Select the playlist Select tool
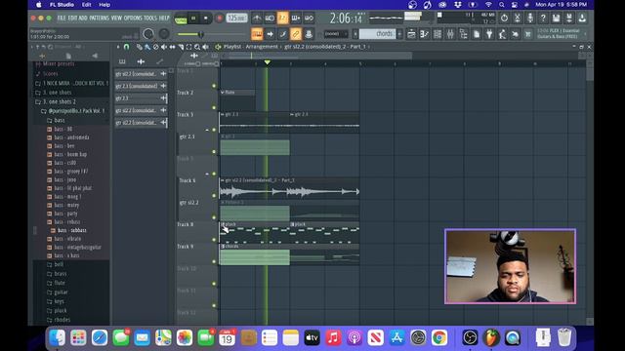625x351 pixels. click(188, 47)
